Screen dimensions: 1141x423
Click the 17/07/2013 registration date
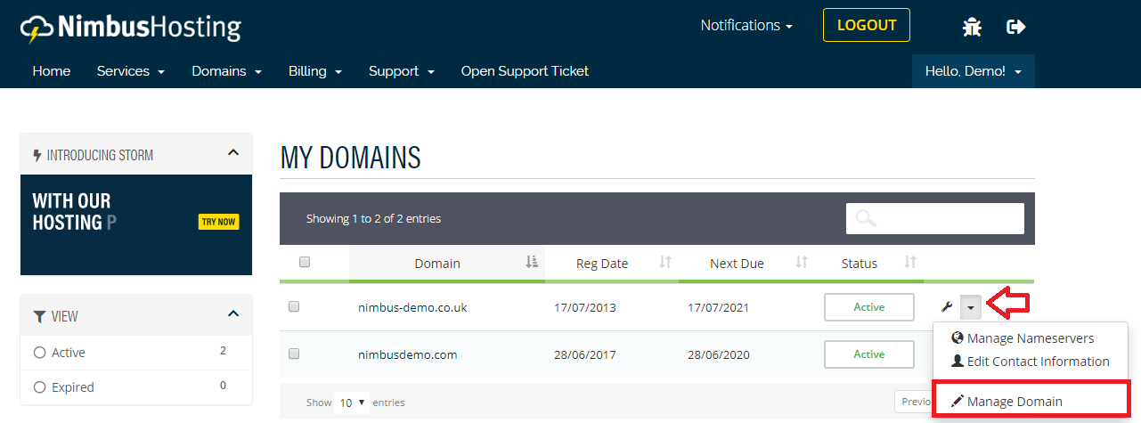(585, 307)
